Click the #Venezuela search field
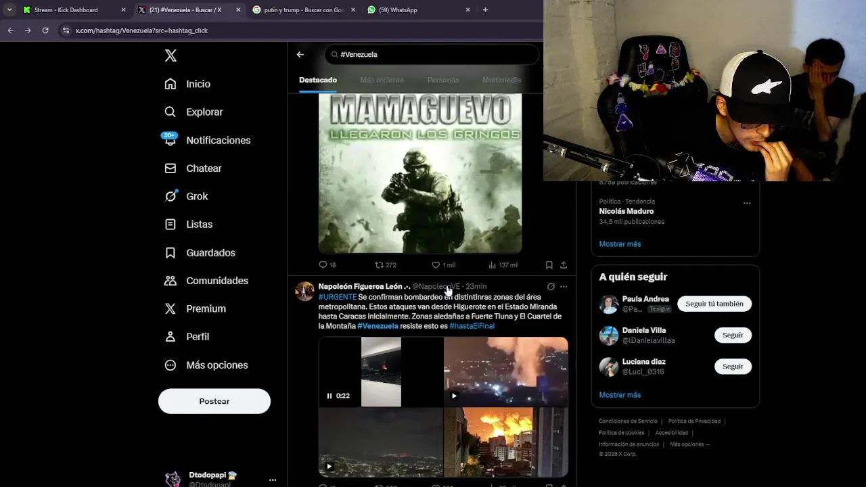866x487 pixels. (431, 54)
